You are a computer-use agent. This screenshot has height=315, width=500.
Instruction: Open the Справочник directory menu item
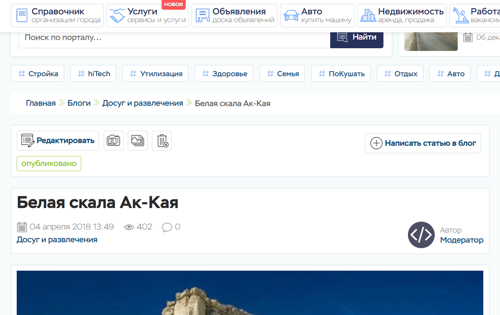[x=57, y=16]
